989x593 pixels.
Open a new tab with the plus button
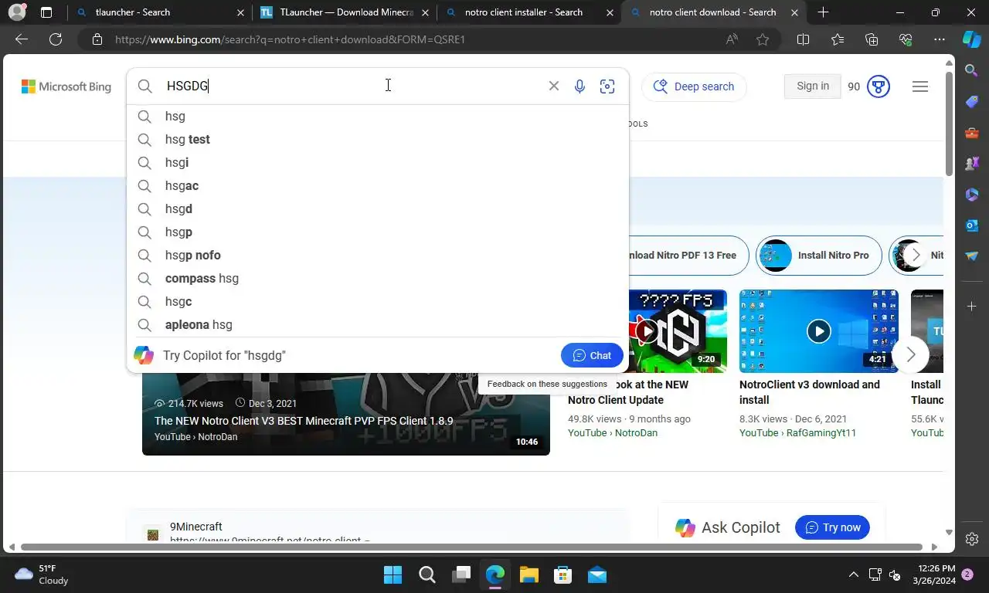point(824,12)
